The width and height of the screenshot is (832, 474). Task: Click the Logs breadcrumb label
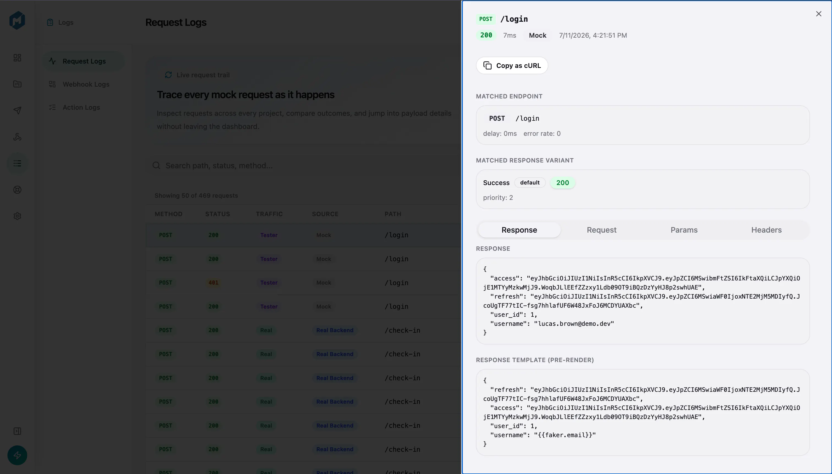pos(66,22)
